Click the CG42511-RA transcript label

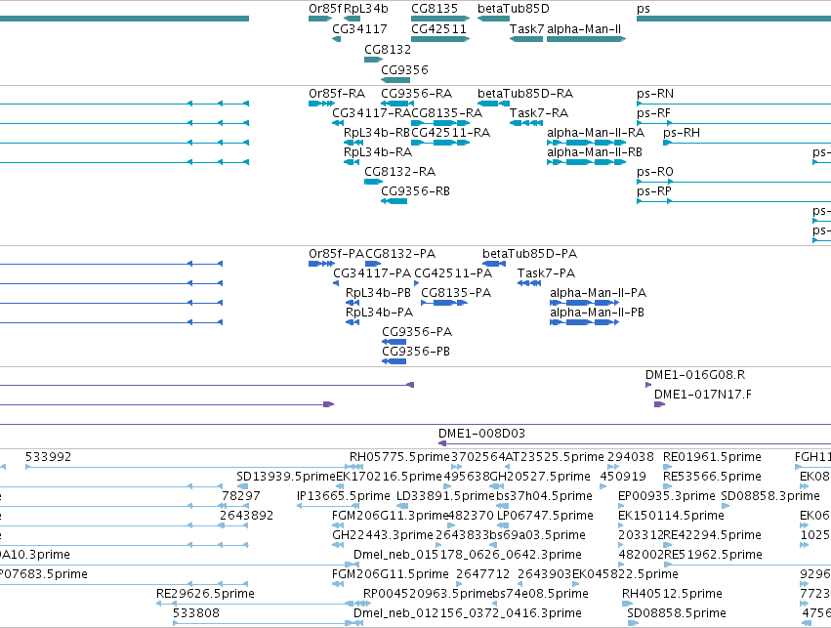[450, 133]
